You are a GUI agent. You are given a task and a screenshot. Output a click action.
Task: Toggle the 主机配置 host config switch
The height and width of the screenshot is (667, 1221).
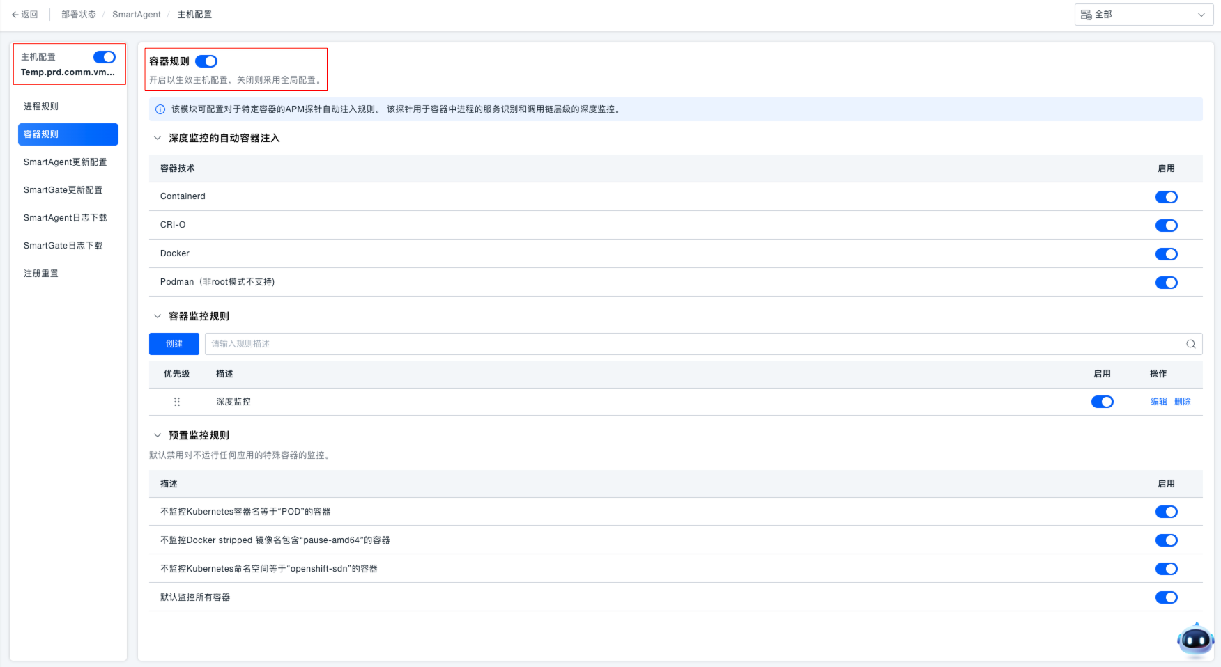click(x=105, y=57)
